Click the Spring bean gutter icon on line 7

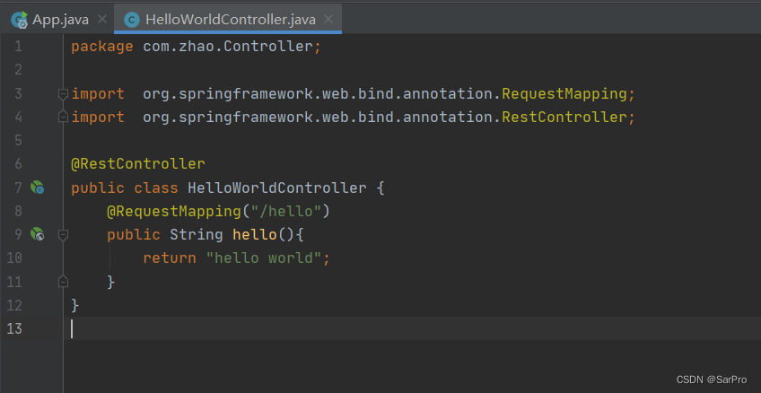click(x=38, y=188)
